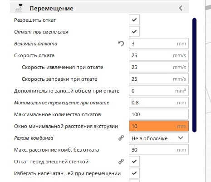
Task: Select Скорость извлечения при откате field
Action: click(x=159, y=67)
